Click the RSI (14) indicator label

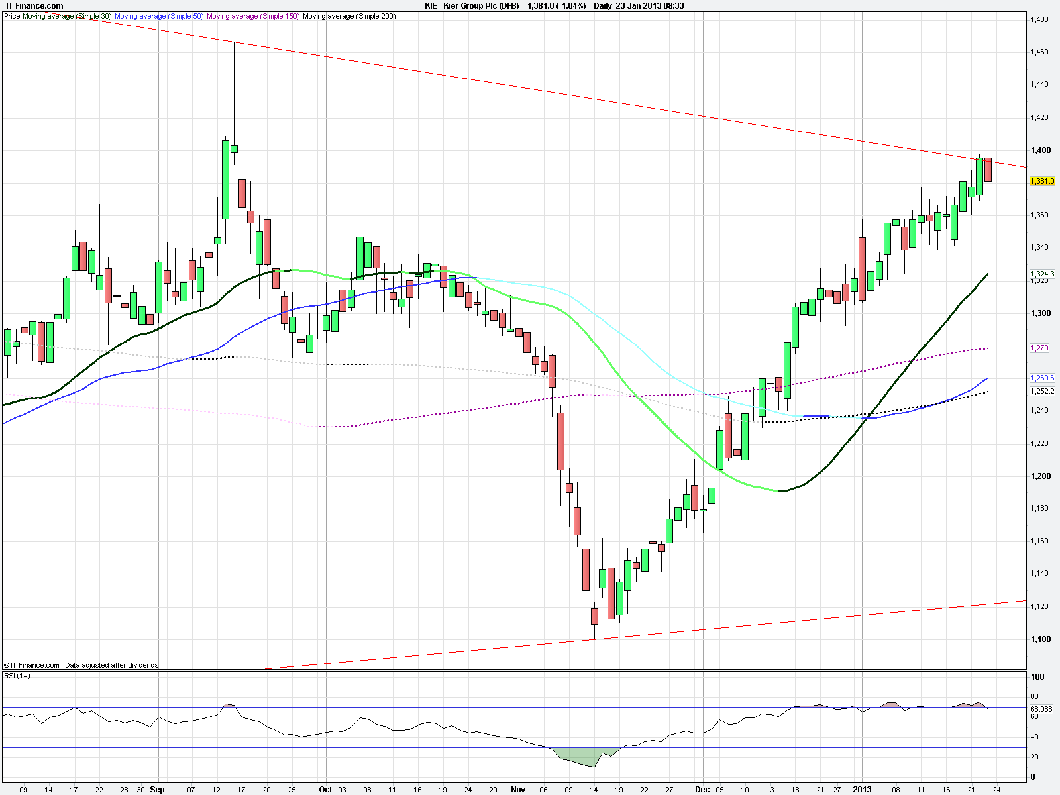pos(17,676)
